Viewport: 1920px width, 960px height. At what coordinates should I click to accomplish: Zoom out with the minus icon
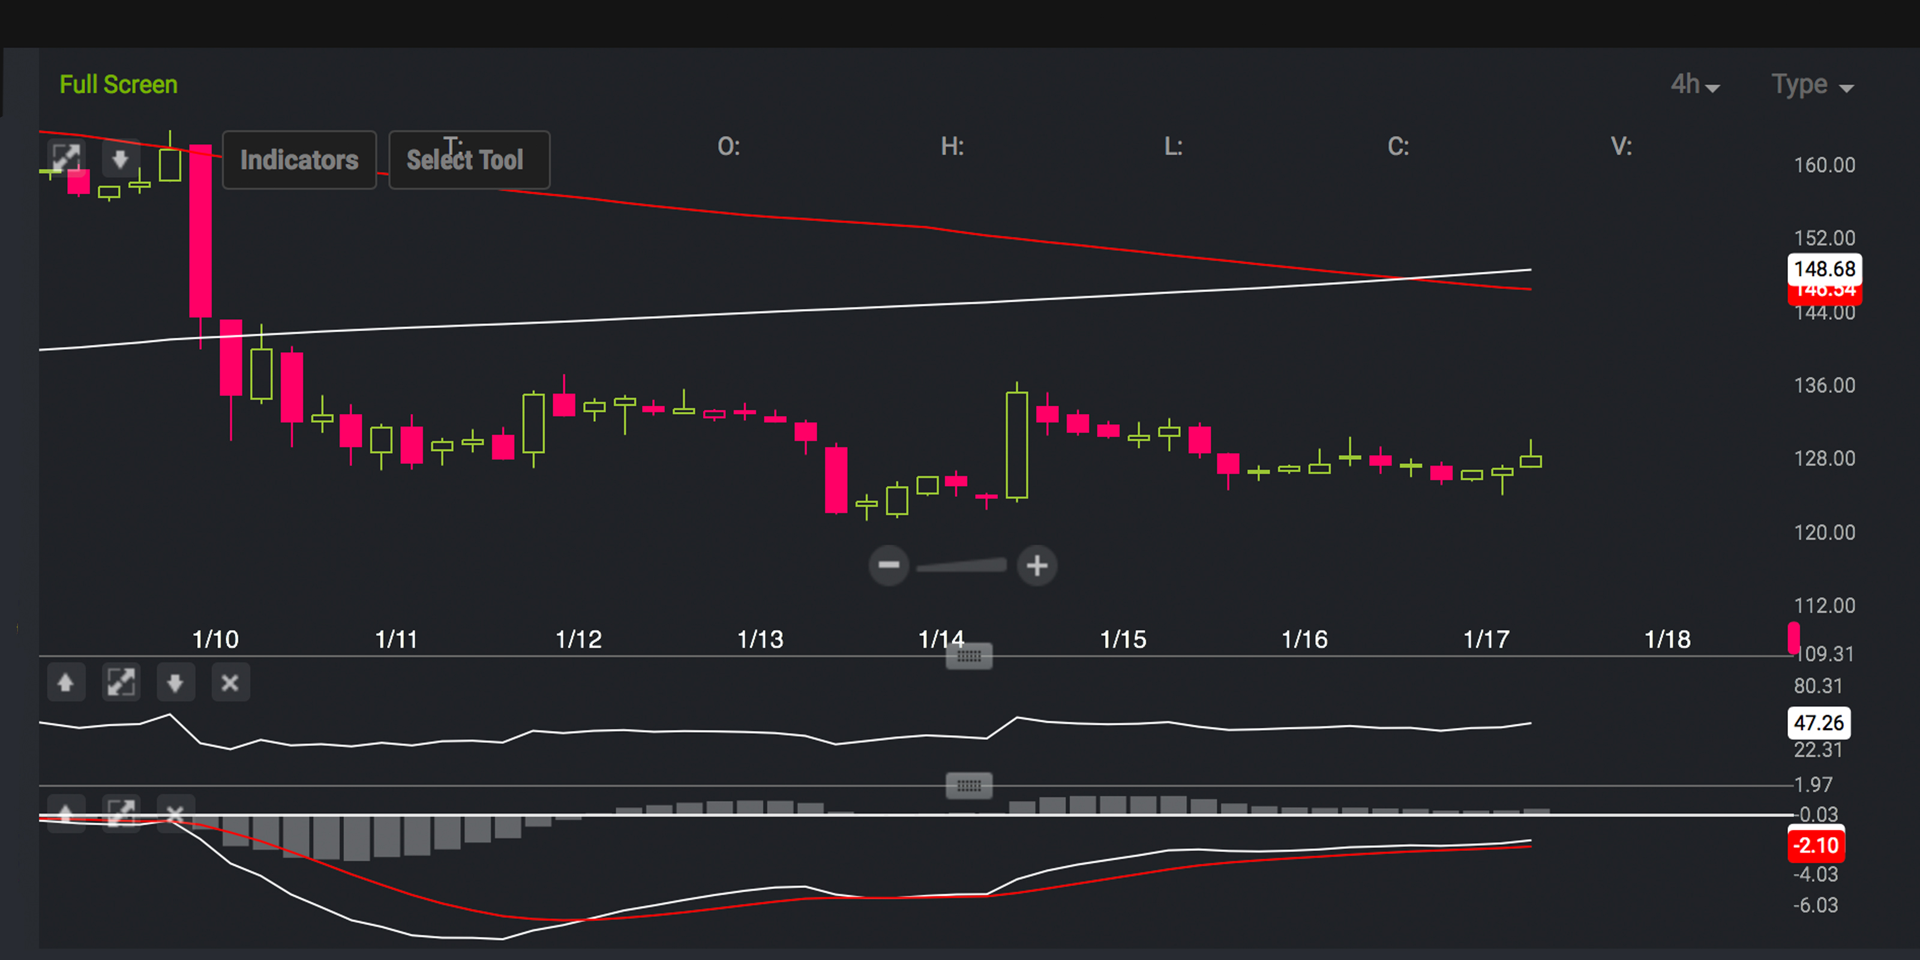pyautogui.click(x=890, y=566)
